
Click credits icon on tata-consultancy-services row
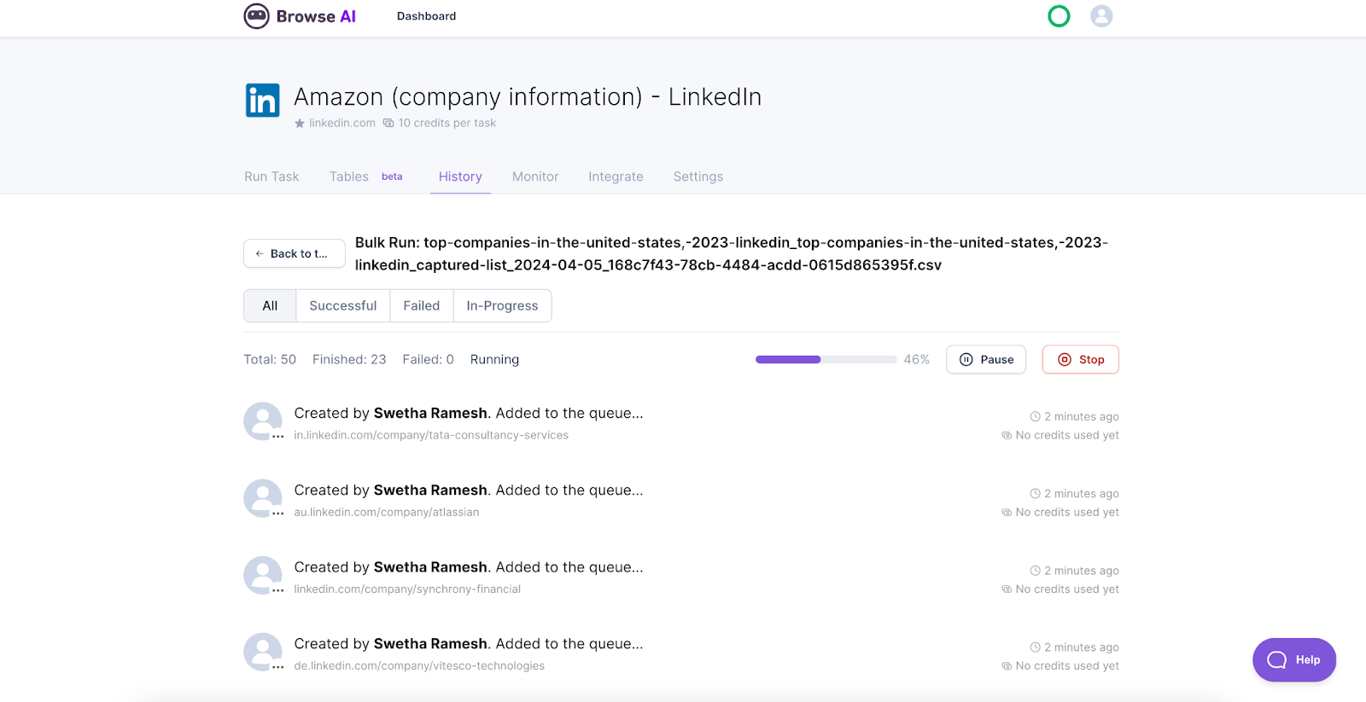(1007, 435)
